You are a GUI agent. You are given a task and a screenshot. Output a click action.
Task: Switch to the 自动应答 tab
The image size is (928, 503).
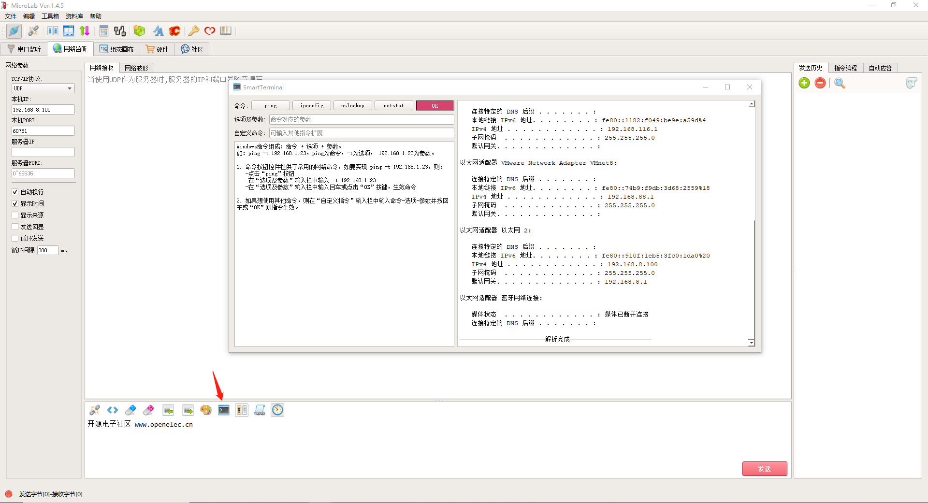pos(880,68)
